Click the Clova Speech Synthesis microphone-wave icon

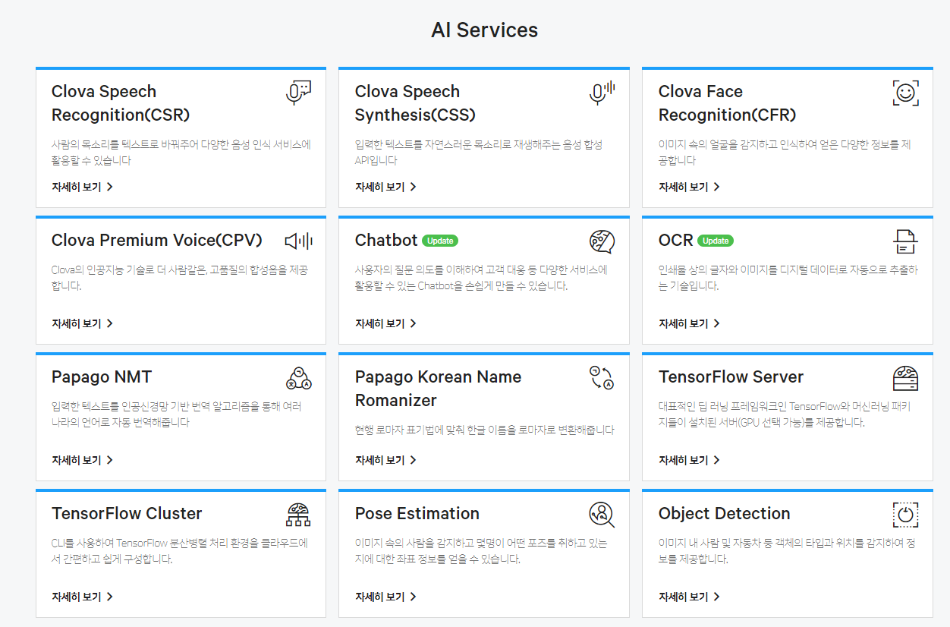602,93
